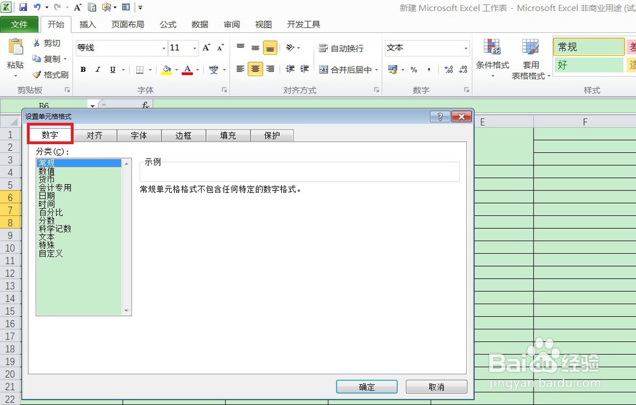Click Merge and Center (合并后居中)

[x=345, y=70]
